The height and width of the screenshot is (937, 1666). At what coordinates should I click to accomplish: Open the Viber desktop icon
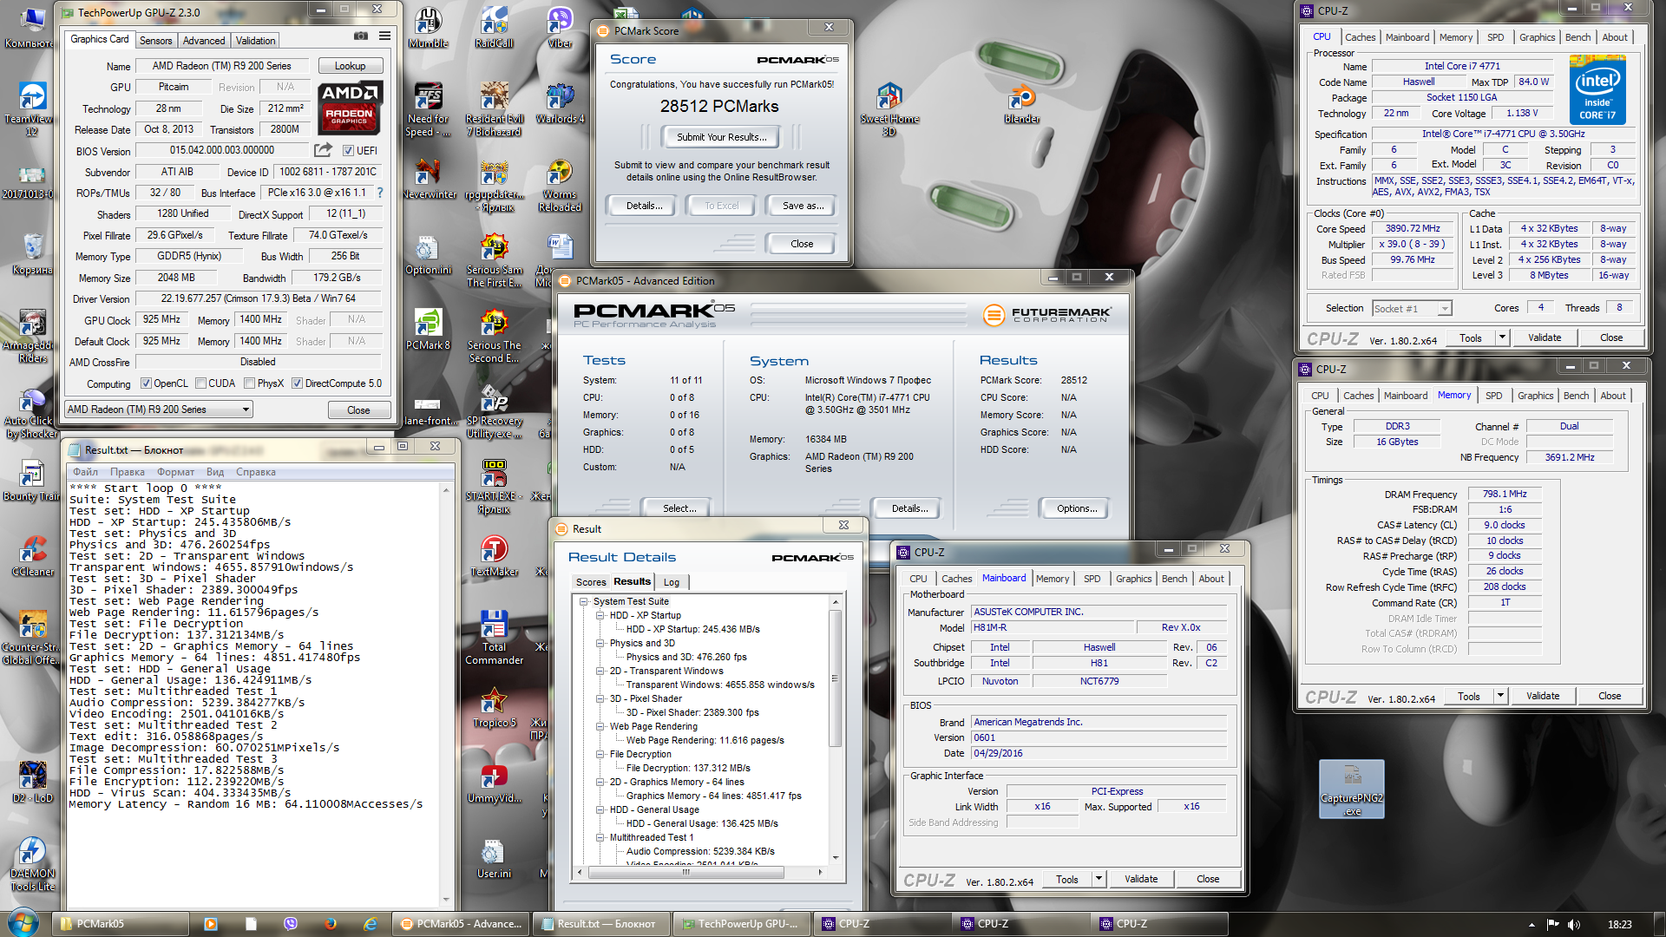[560, 26]
